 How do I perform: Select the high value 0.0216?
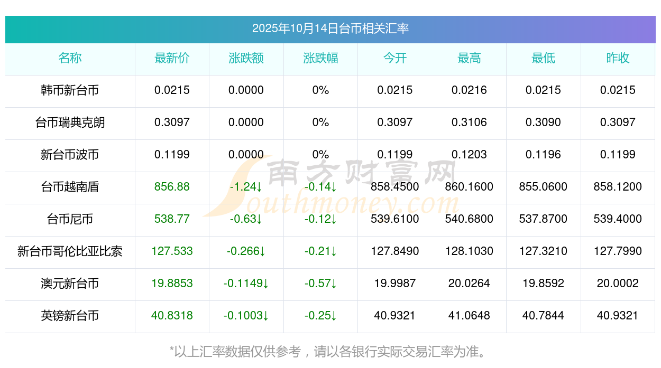[x=469, y=90]
